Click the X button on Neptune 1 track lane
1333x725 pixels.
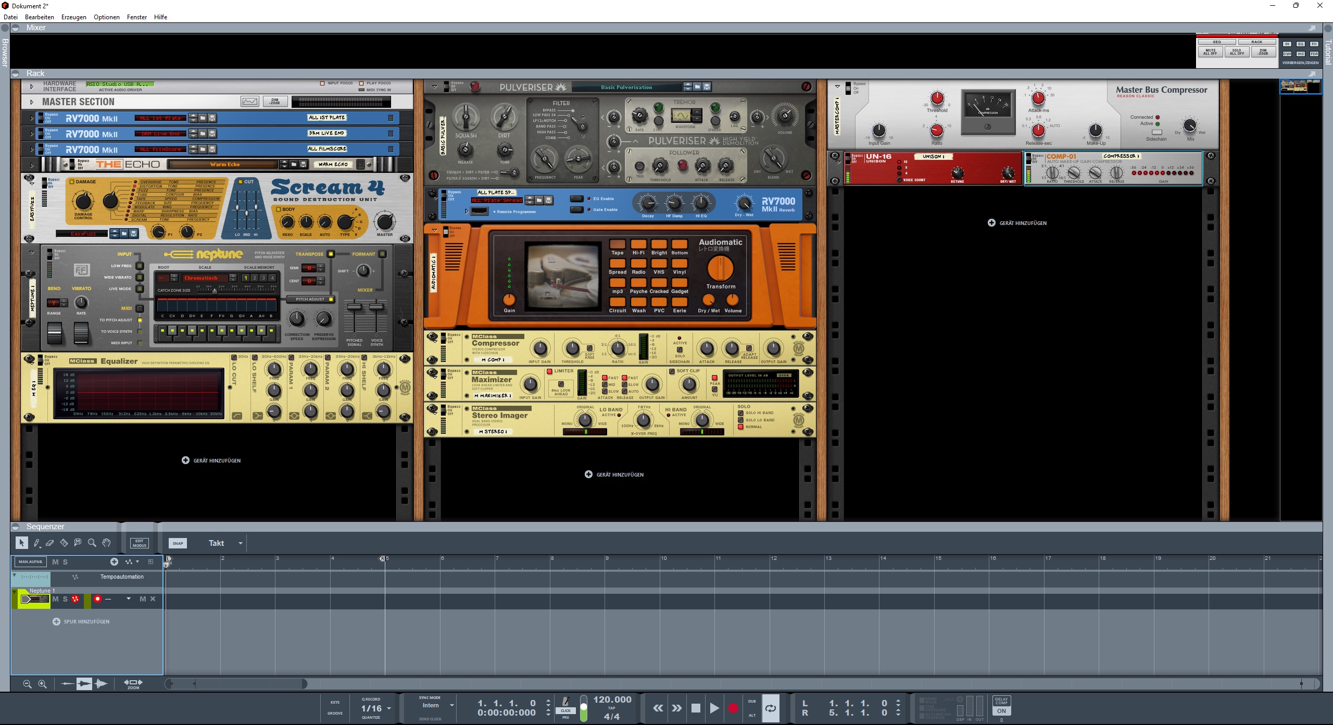[x=153, y=599]
